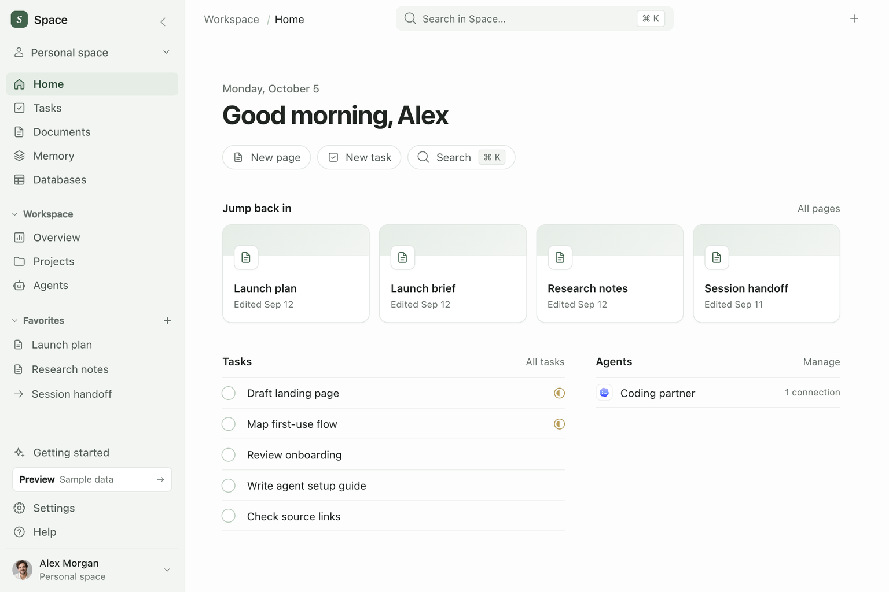Click the Manage link in Agents
The width and height of the screenshot is (889, 592).
click(821, 362)
